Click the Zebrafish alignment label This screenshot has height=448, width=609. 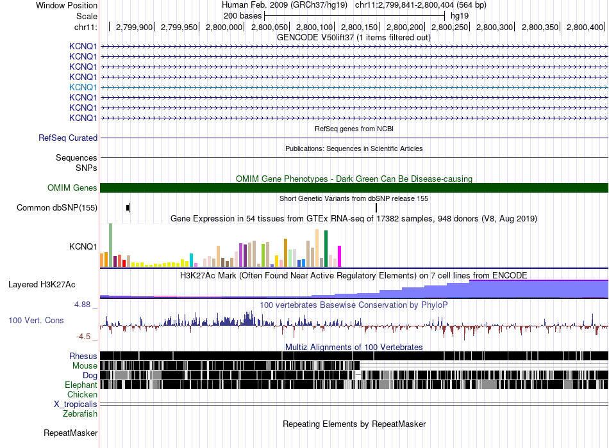pyautogui.click(x=80, y=414)
